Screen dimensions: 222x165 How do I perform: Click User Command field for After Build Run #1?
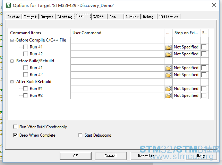pos(117,89)
